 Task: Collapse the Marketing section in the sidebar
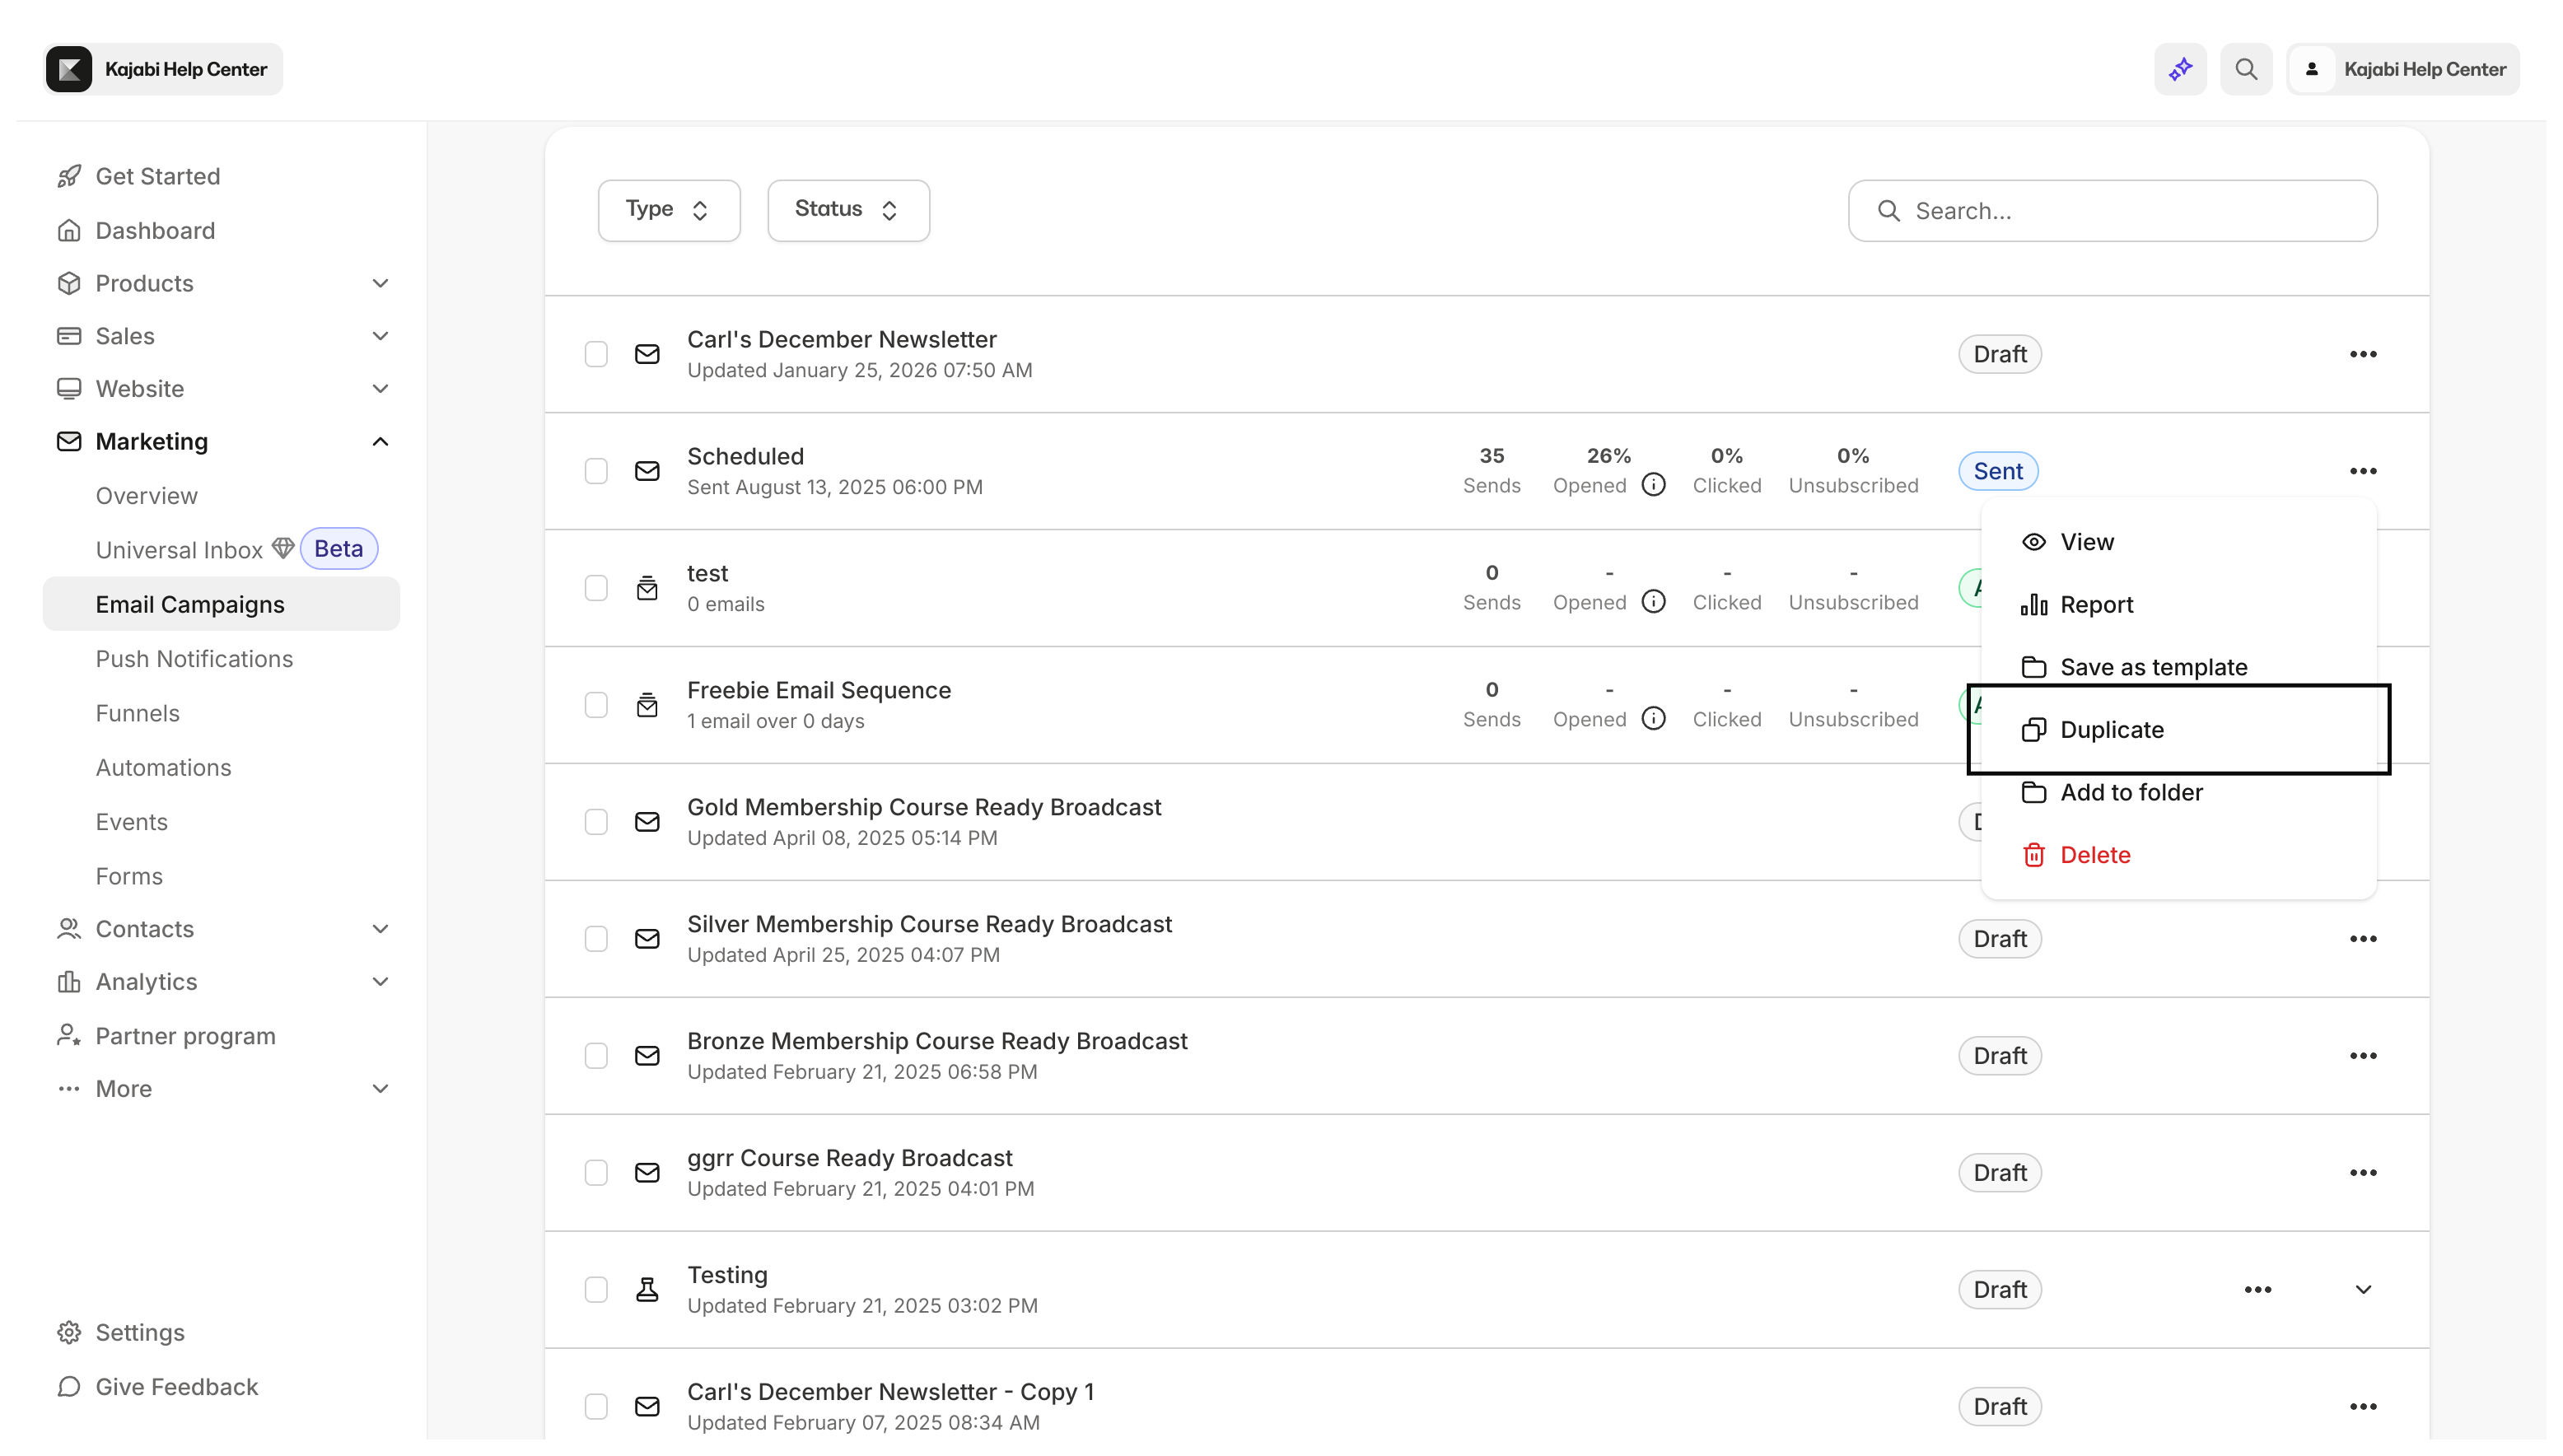[x=380, y=441]
